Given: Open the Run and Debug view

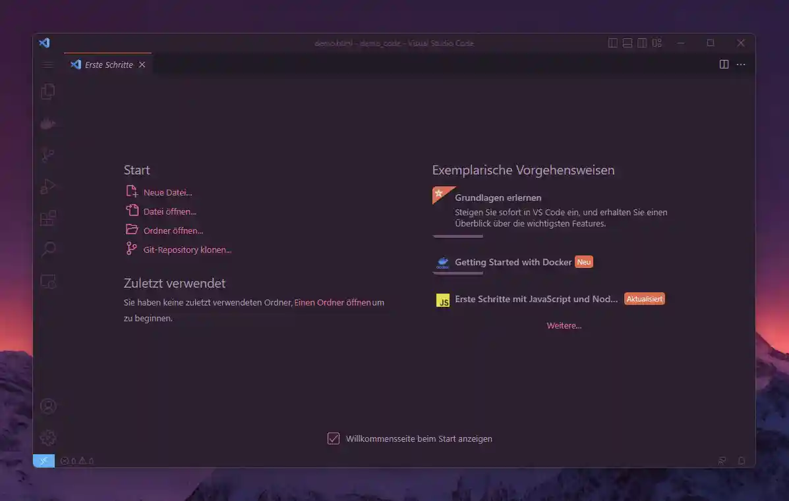Looking at the screenshot, I should pos(48,186).
